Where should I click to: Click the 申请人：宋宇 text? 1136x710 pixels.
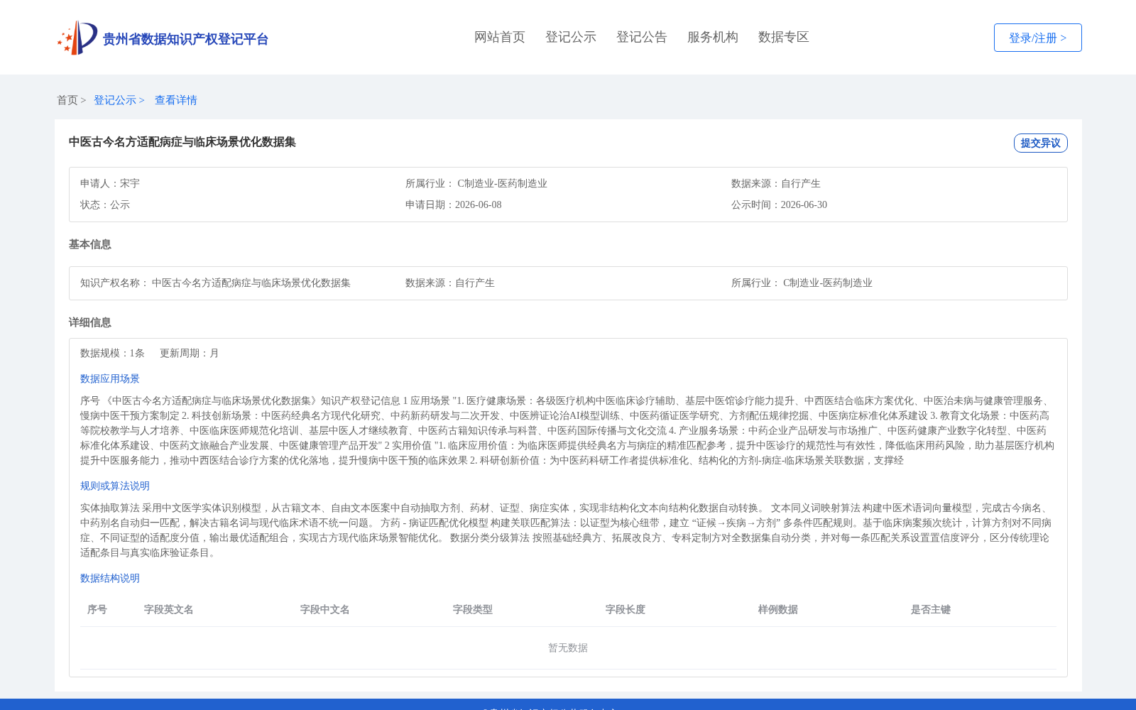110,183
